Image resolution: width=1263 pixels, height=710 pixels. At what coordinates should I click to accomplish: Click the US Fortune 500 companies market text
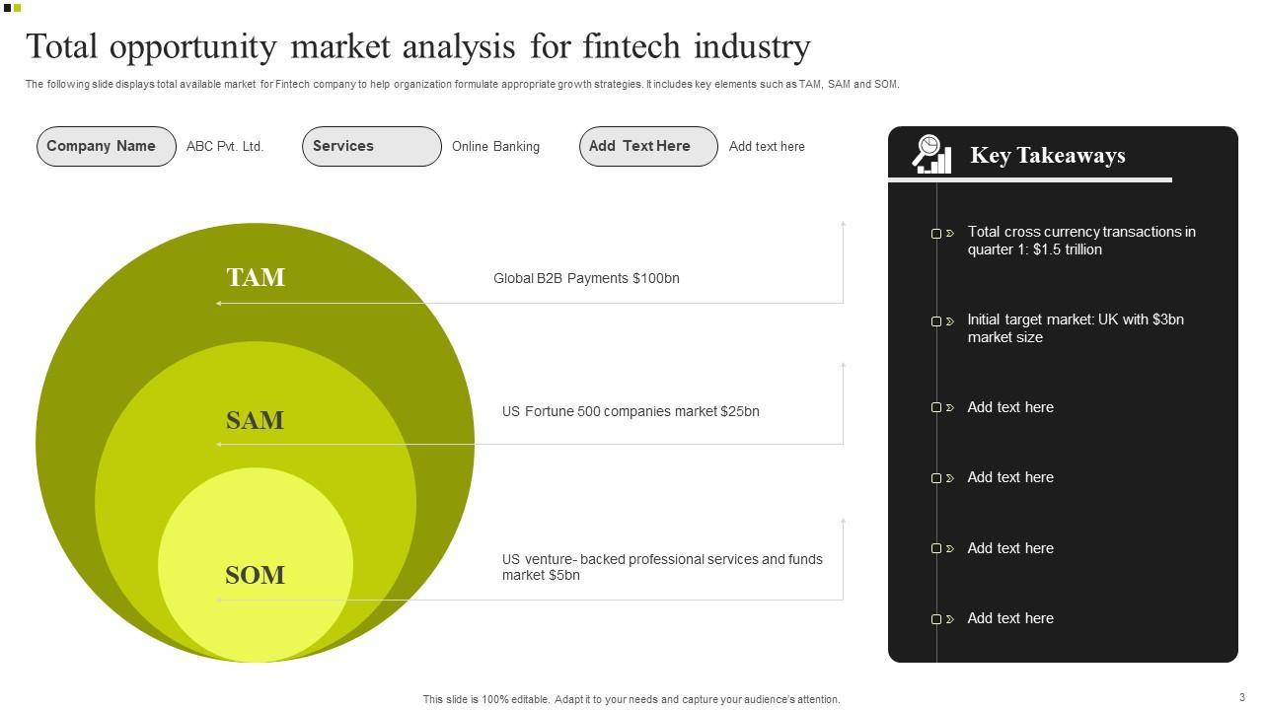(x=631, y=411)
